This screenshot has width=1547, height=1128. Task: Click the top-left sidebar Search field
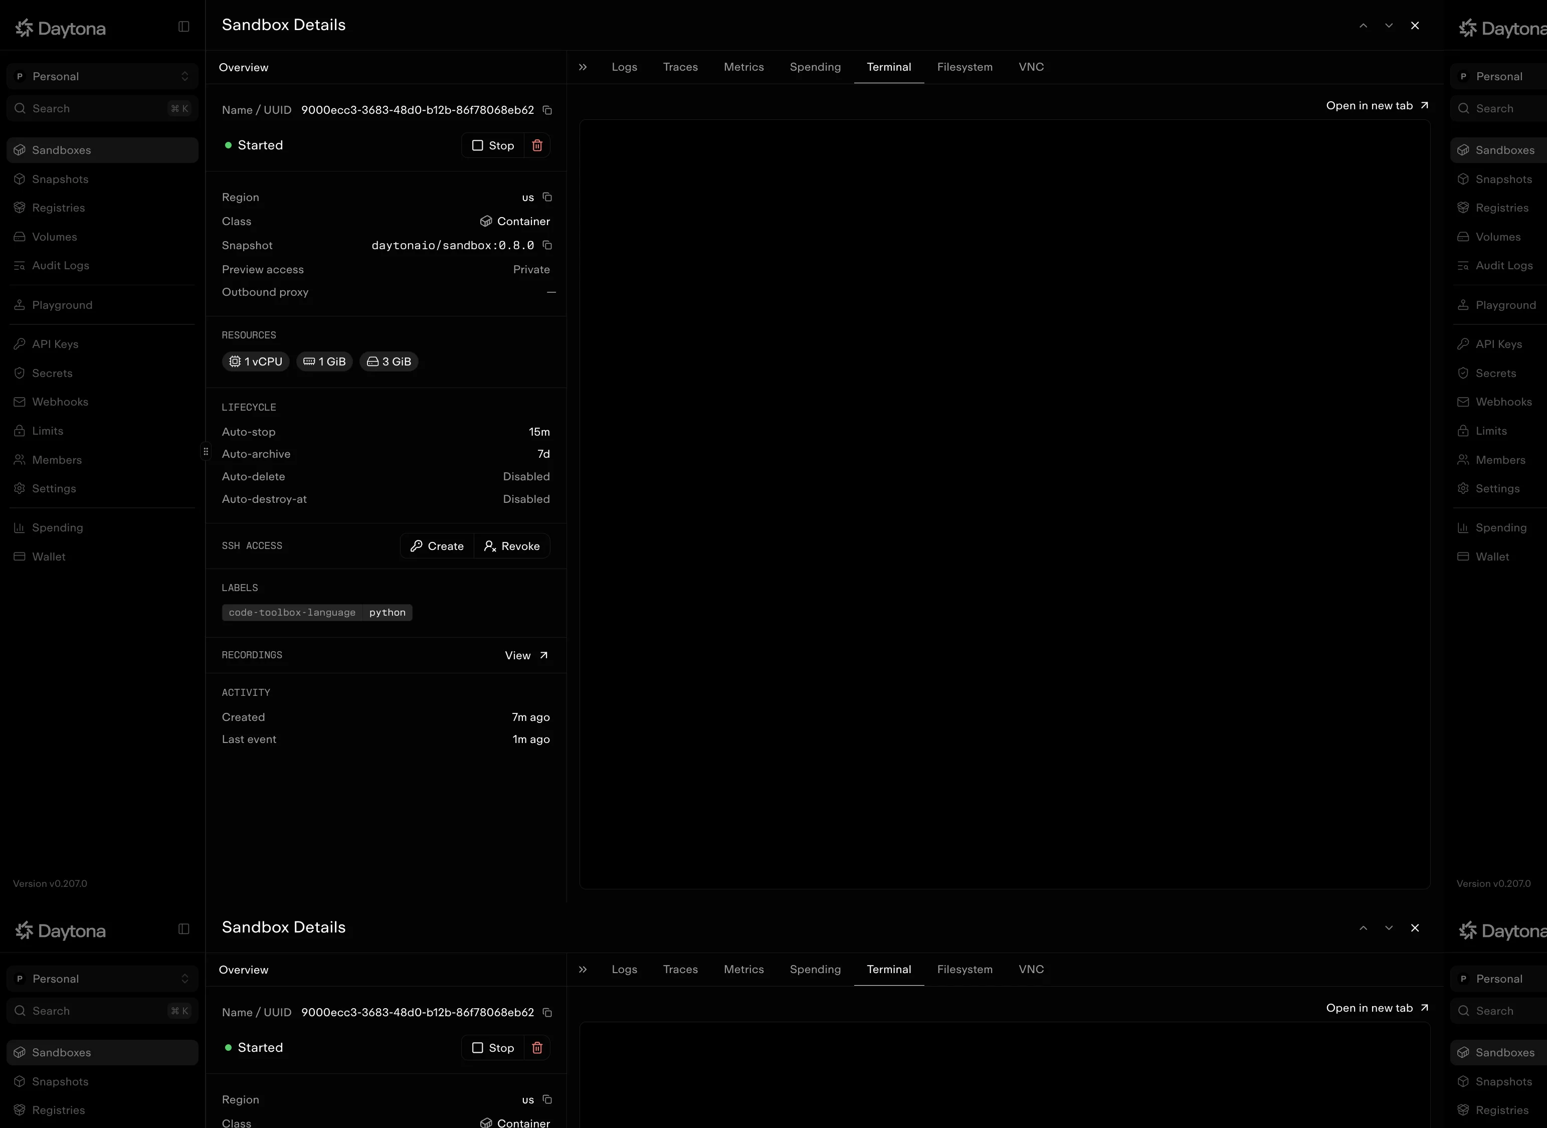point(102,109)
